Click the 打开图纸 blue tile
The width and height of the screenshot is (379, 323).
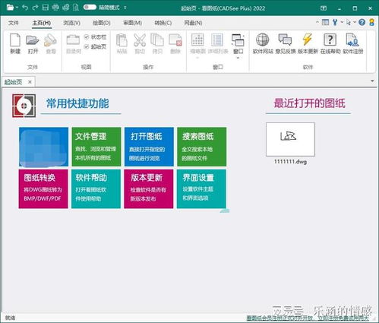pyautogui.click(x=149, y=147)
